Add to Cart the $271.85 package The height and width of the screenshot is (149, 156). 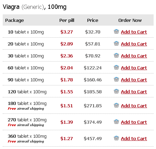tap(134, 106)
